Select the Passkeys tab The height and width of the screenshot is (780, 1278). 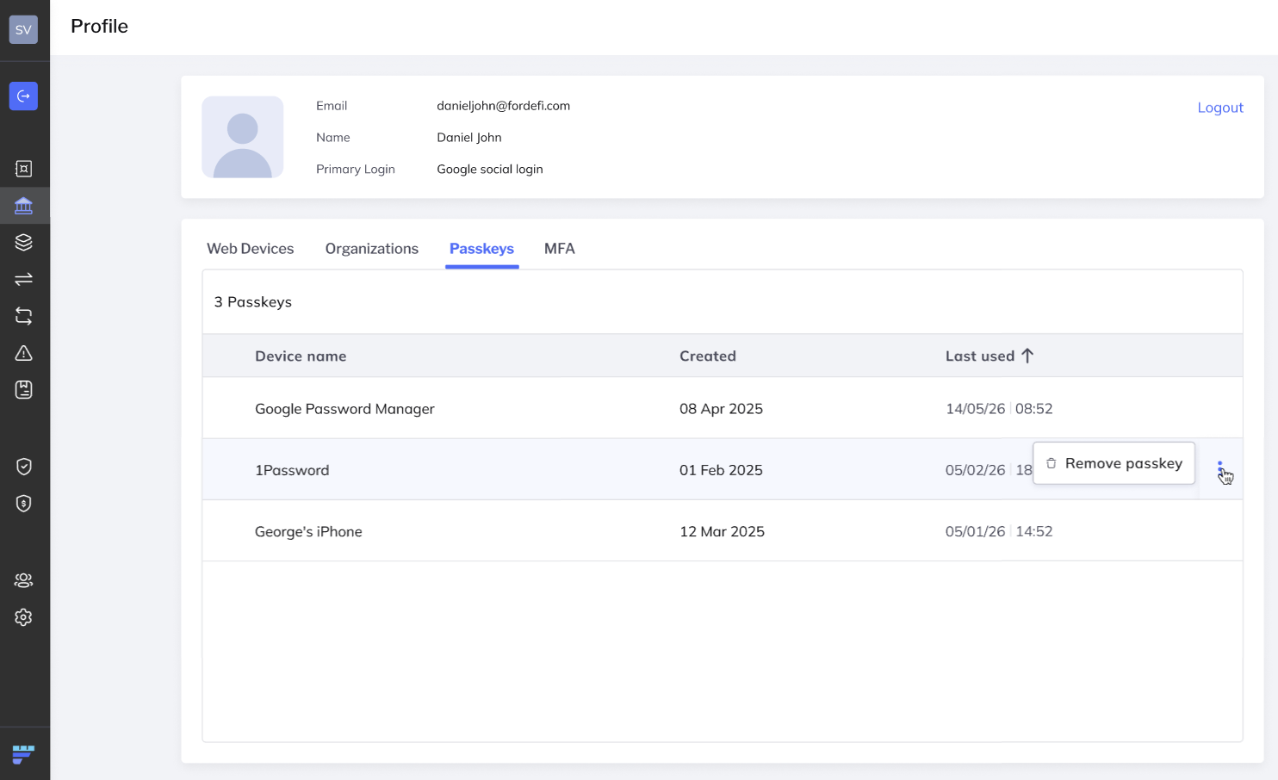[x=481, y=249]
